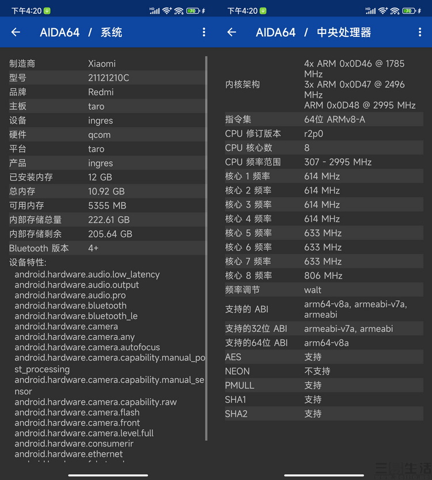Select 总内存 value 10.92 GB
The image size is (432, 480).
107,191
